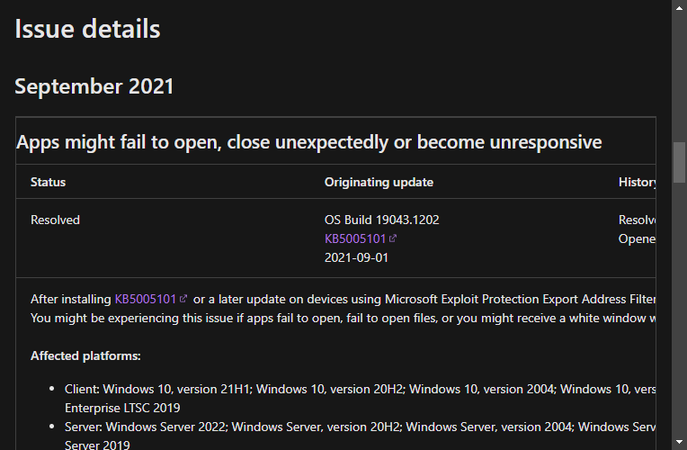The height and width of the screenshot is (450, 687).
Task: Click external-link icon after paragraph's KB5005101 link
Action: click(183, 299)
